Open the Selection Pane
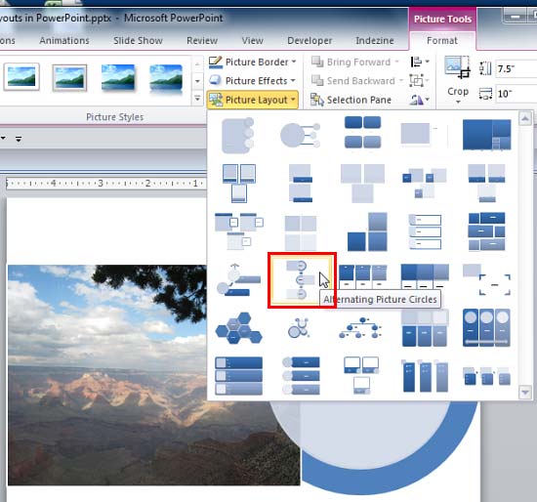Image resolution: width=537 pixels, height=502 pixels. 351,100
